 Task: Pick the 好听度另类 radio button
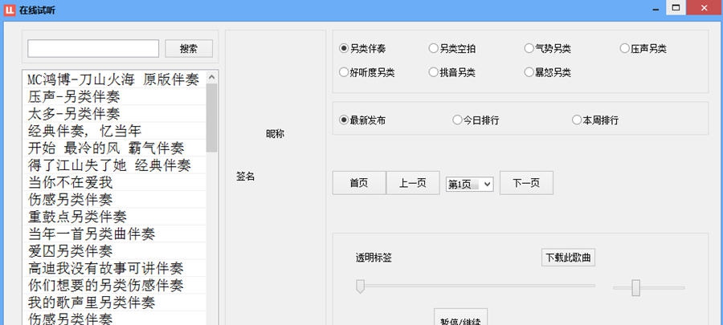click(x=366, y=72)
